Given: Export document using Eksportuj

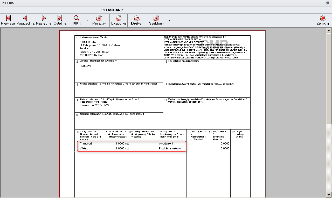Looking at the screenshot, I should (119, 20).
